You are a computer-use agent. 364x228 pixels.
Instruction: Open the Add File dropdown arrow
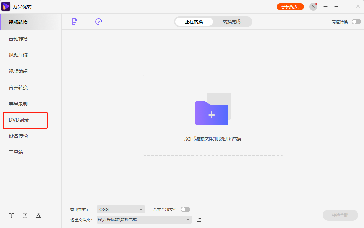(82, 21)
